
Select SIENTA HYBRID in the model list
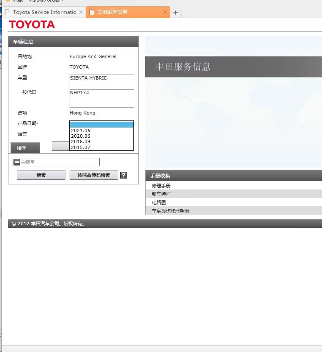point(89,78)
